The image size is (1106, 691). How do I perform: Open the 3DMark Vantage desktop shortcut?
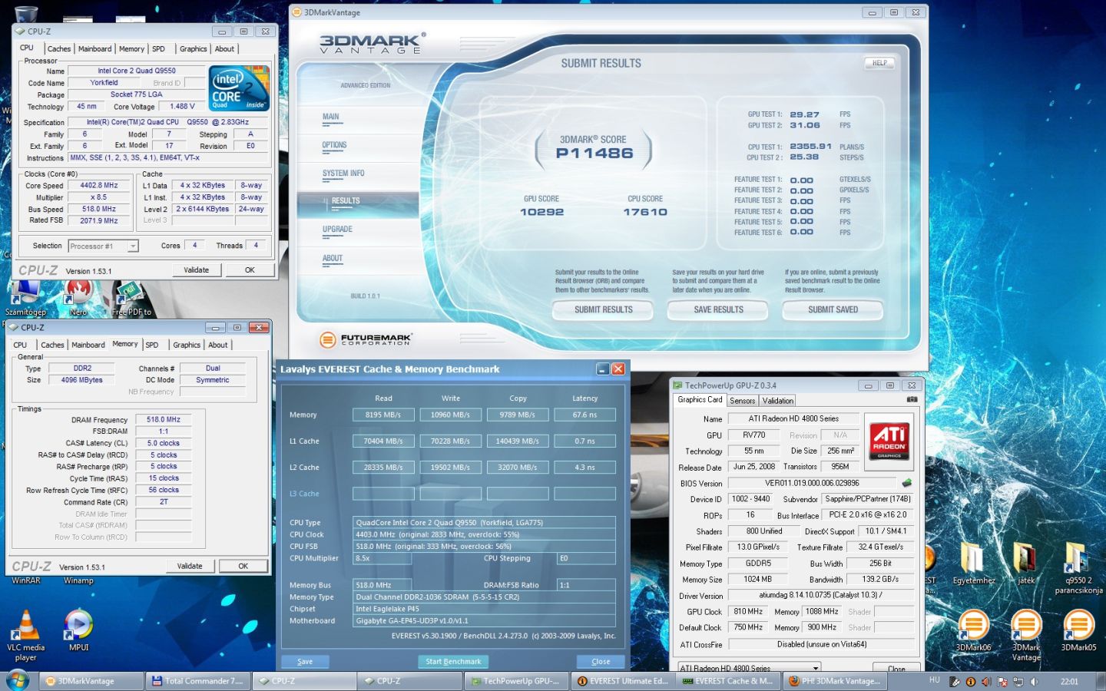click(x=1026, y=634)
